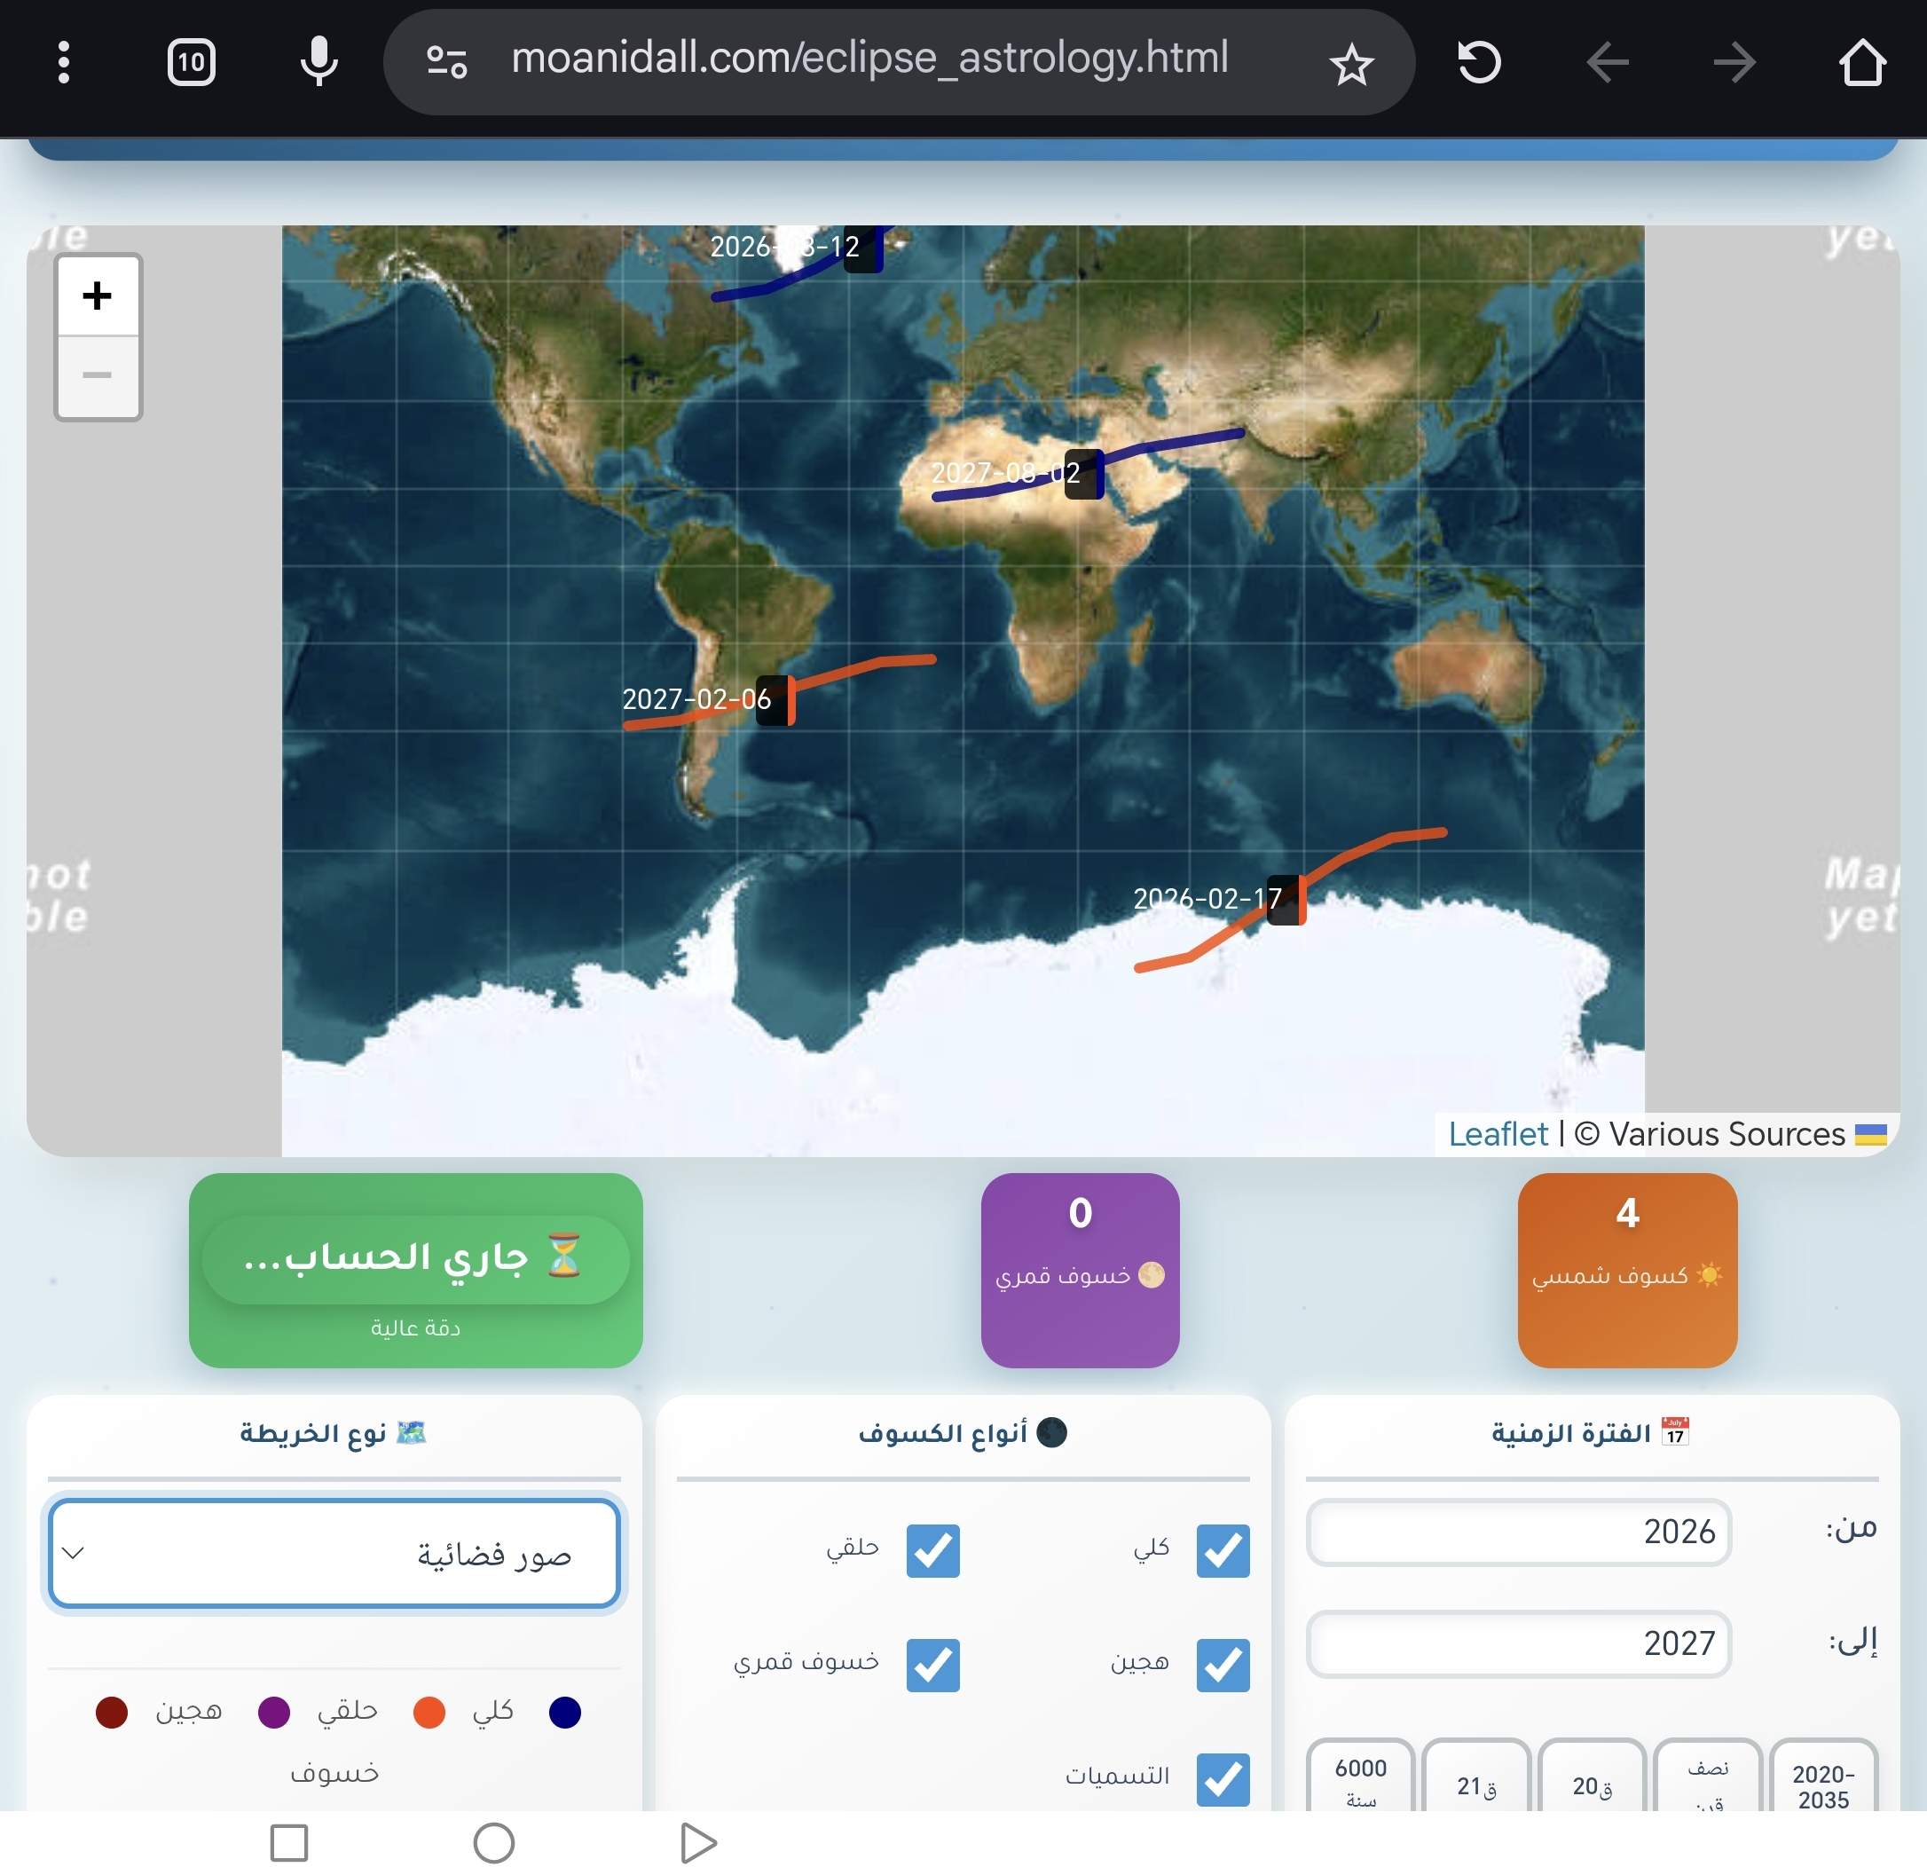This screenshot has width=1927, height=1875.
Task: Go to browser home page icon
Action: point(1861,62)
